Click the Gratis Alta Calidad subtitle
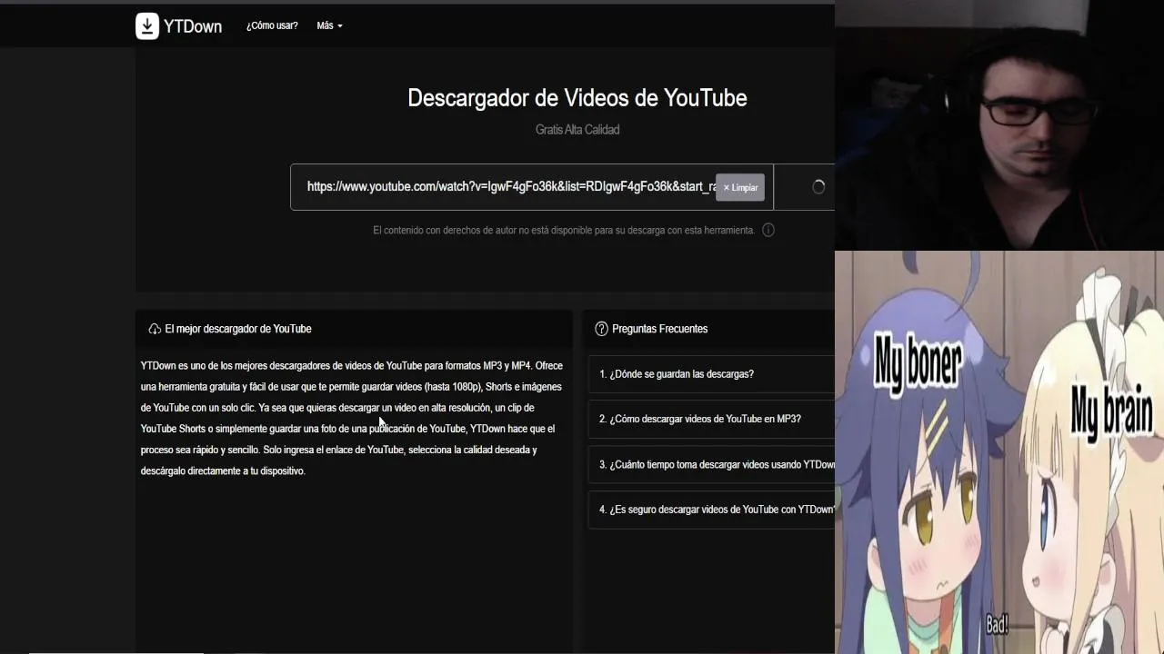Screen dimensions: 1164x654 point(577,130)
